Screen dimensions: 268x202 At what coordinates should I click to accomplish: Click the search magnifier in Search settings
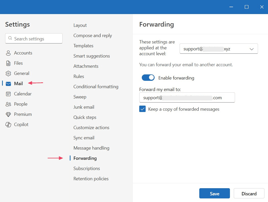coord(10,38)
